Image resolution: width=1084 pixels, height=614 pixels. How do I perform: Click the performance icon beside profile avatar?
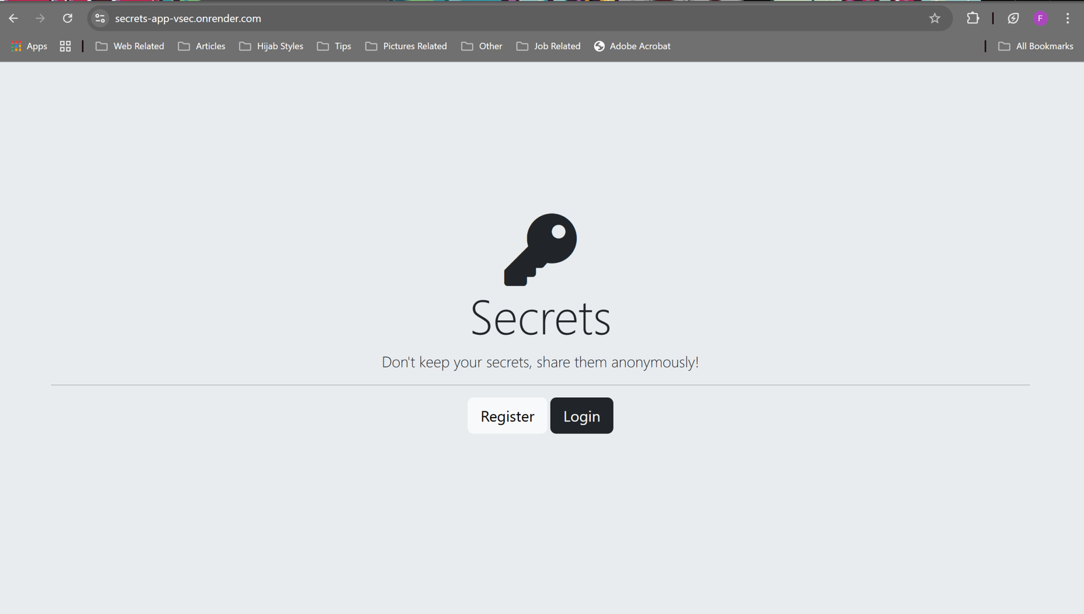pos(1014,18)
